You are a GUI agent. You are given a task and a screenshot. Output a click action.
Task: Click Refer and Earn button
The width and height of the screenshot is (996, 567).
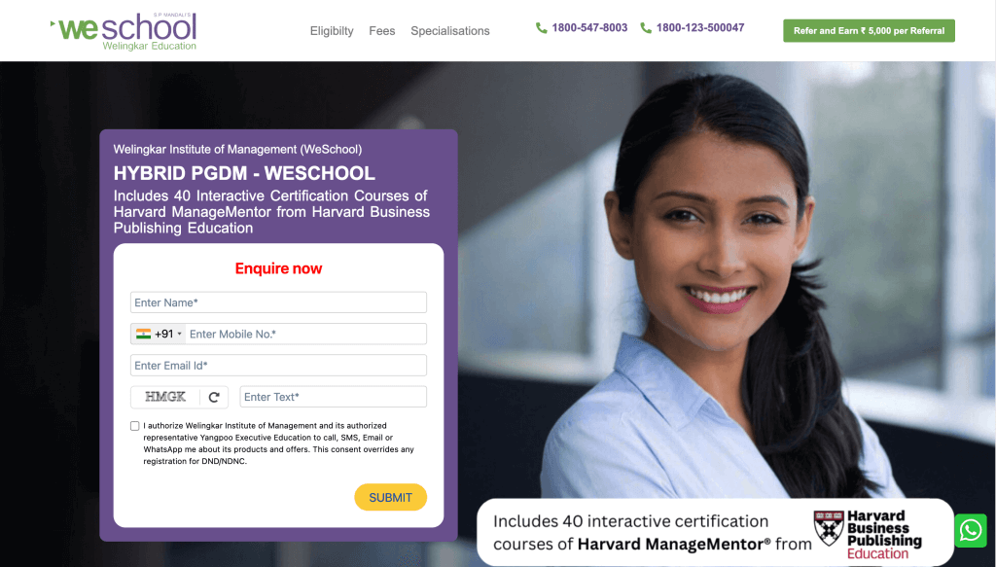click(x=869, y=30)
